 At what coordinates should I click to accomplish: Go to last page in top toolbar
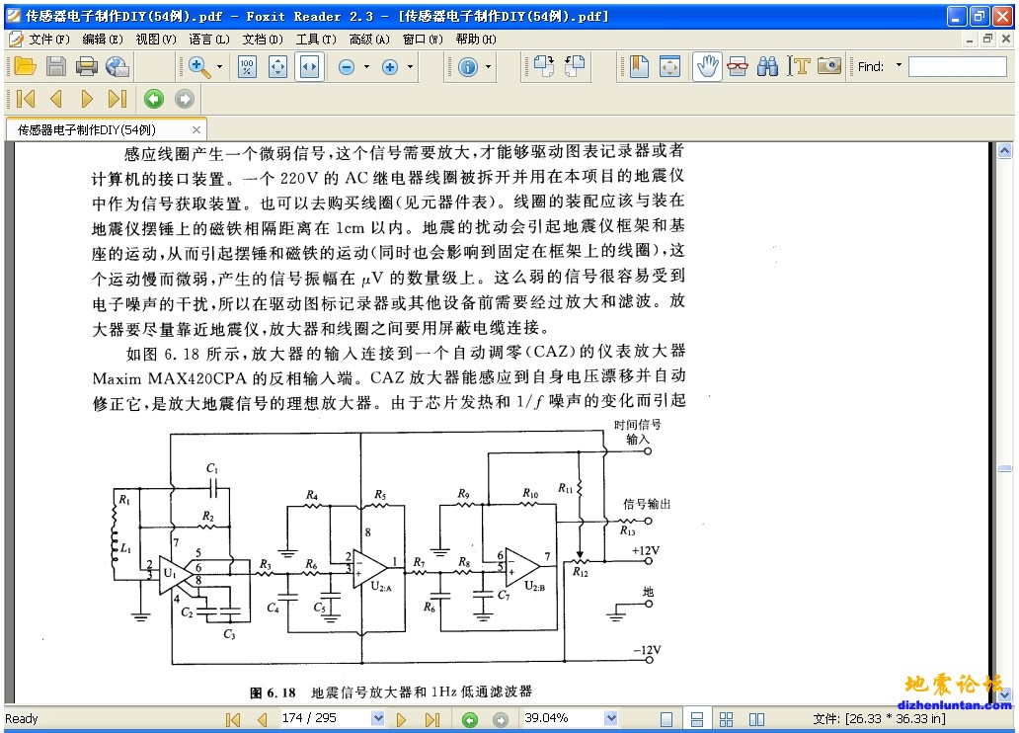tap(118, 99)
